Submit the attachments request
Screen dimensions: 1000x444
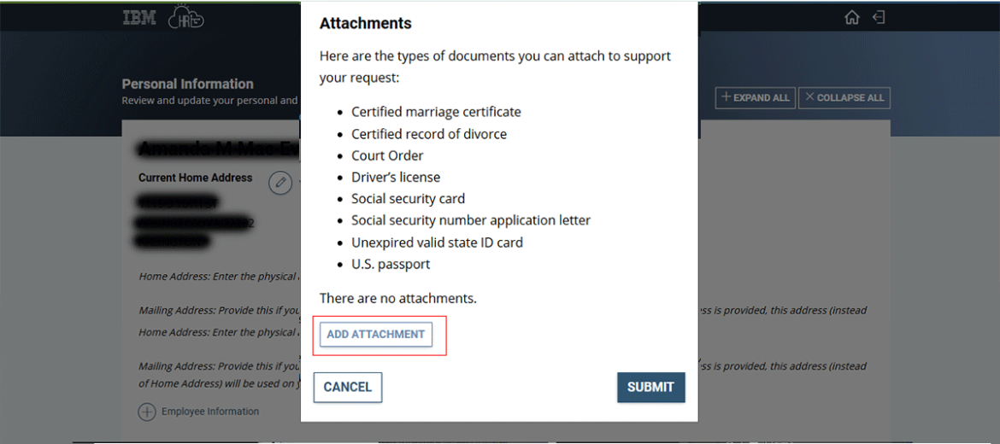tap(650, 387)
